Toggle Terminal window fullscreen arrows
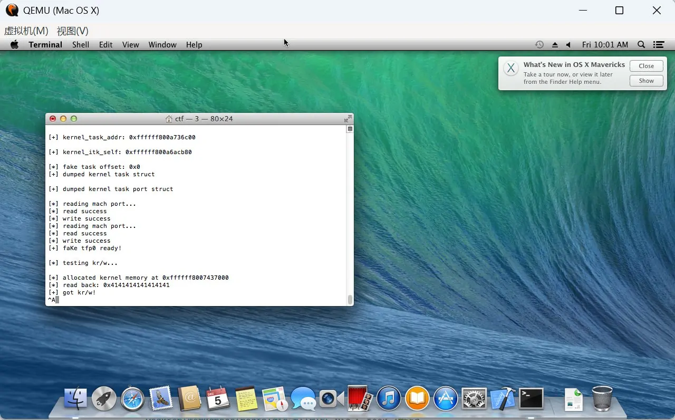675x420 pixels. click(348, 119)
